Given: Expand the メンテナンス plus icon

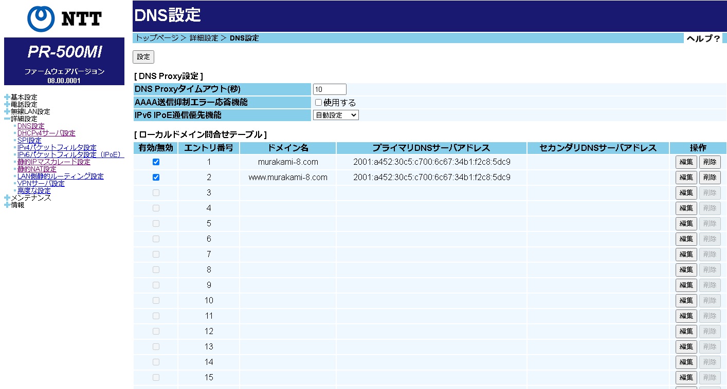Looking at the screenshot, I should pyautogui.click(x=7, y=198).
